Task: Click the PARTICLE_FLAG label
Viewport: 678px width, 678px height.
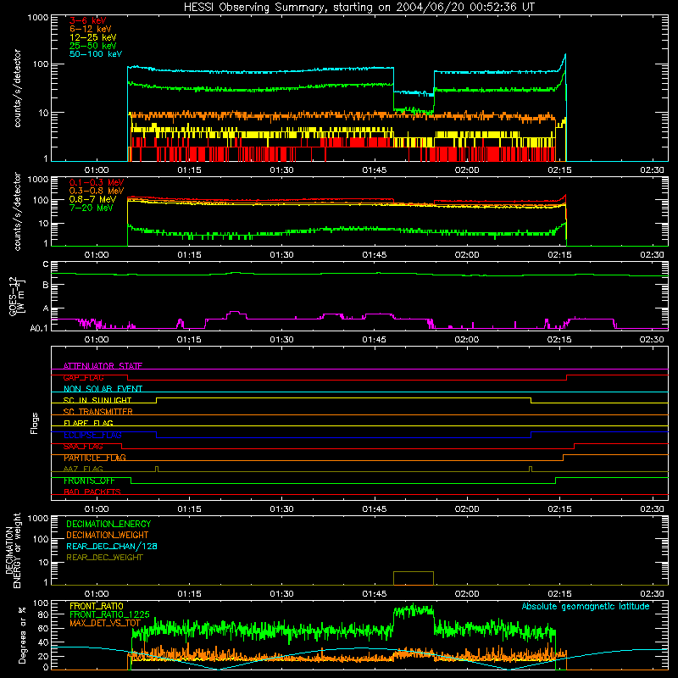Action: point(95,458)
